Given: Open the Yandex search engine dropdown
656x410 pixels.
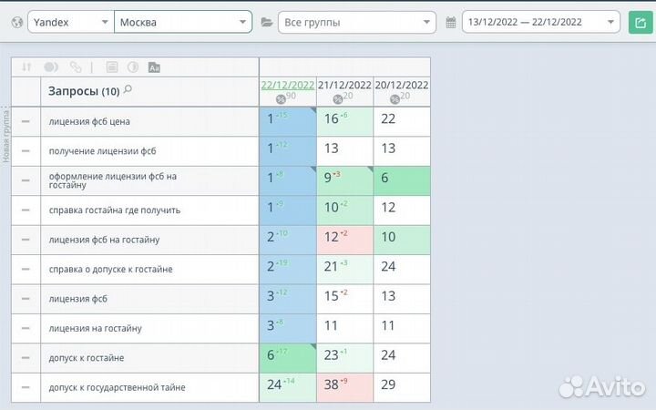Looking at the screenshot, I should [70, 22].
